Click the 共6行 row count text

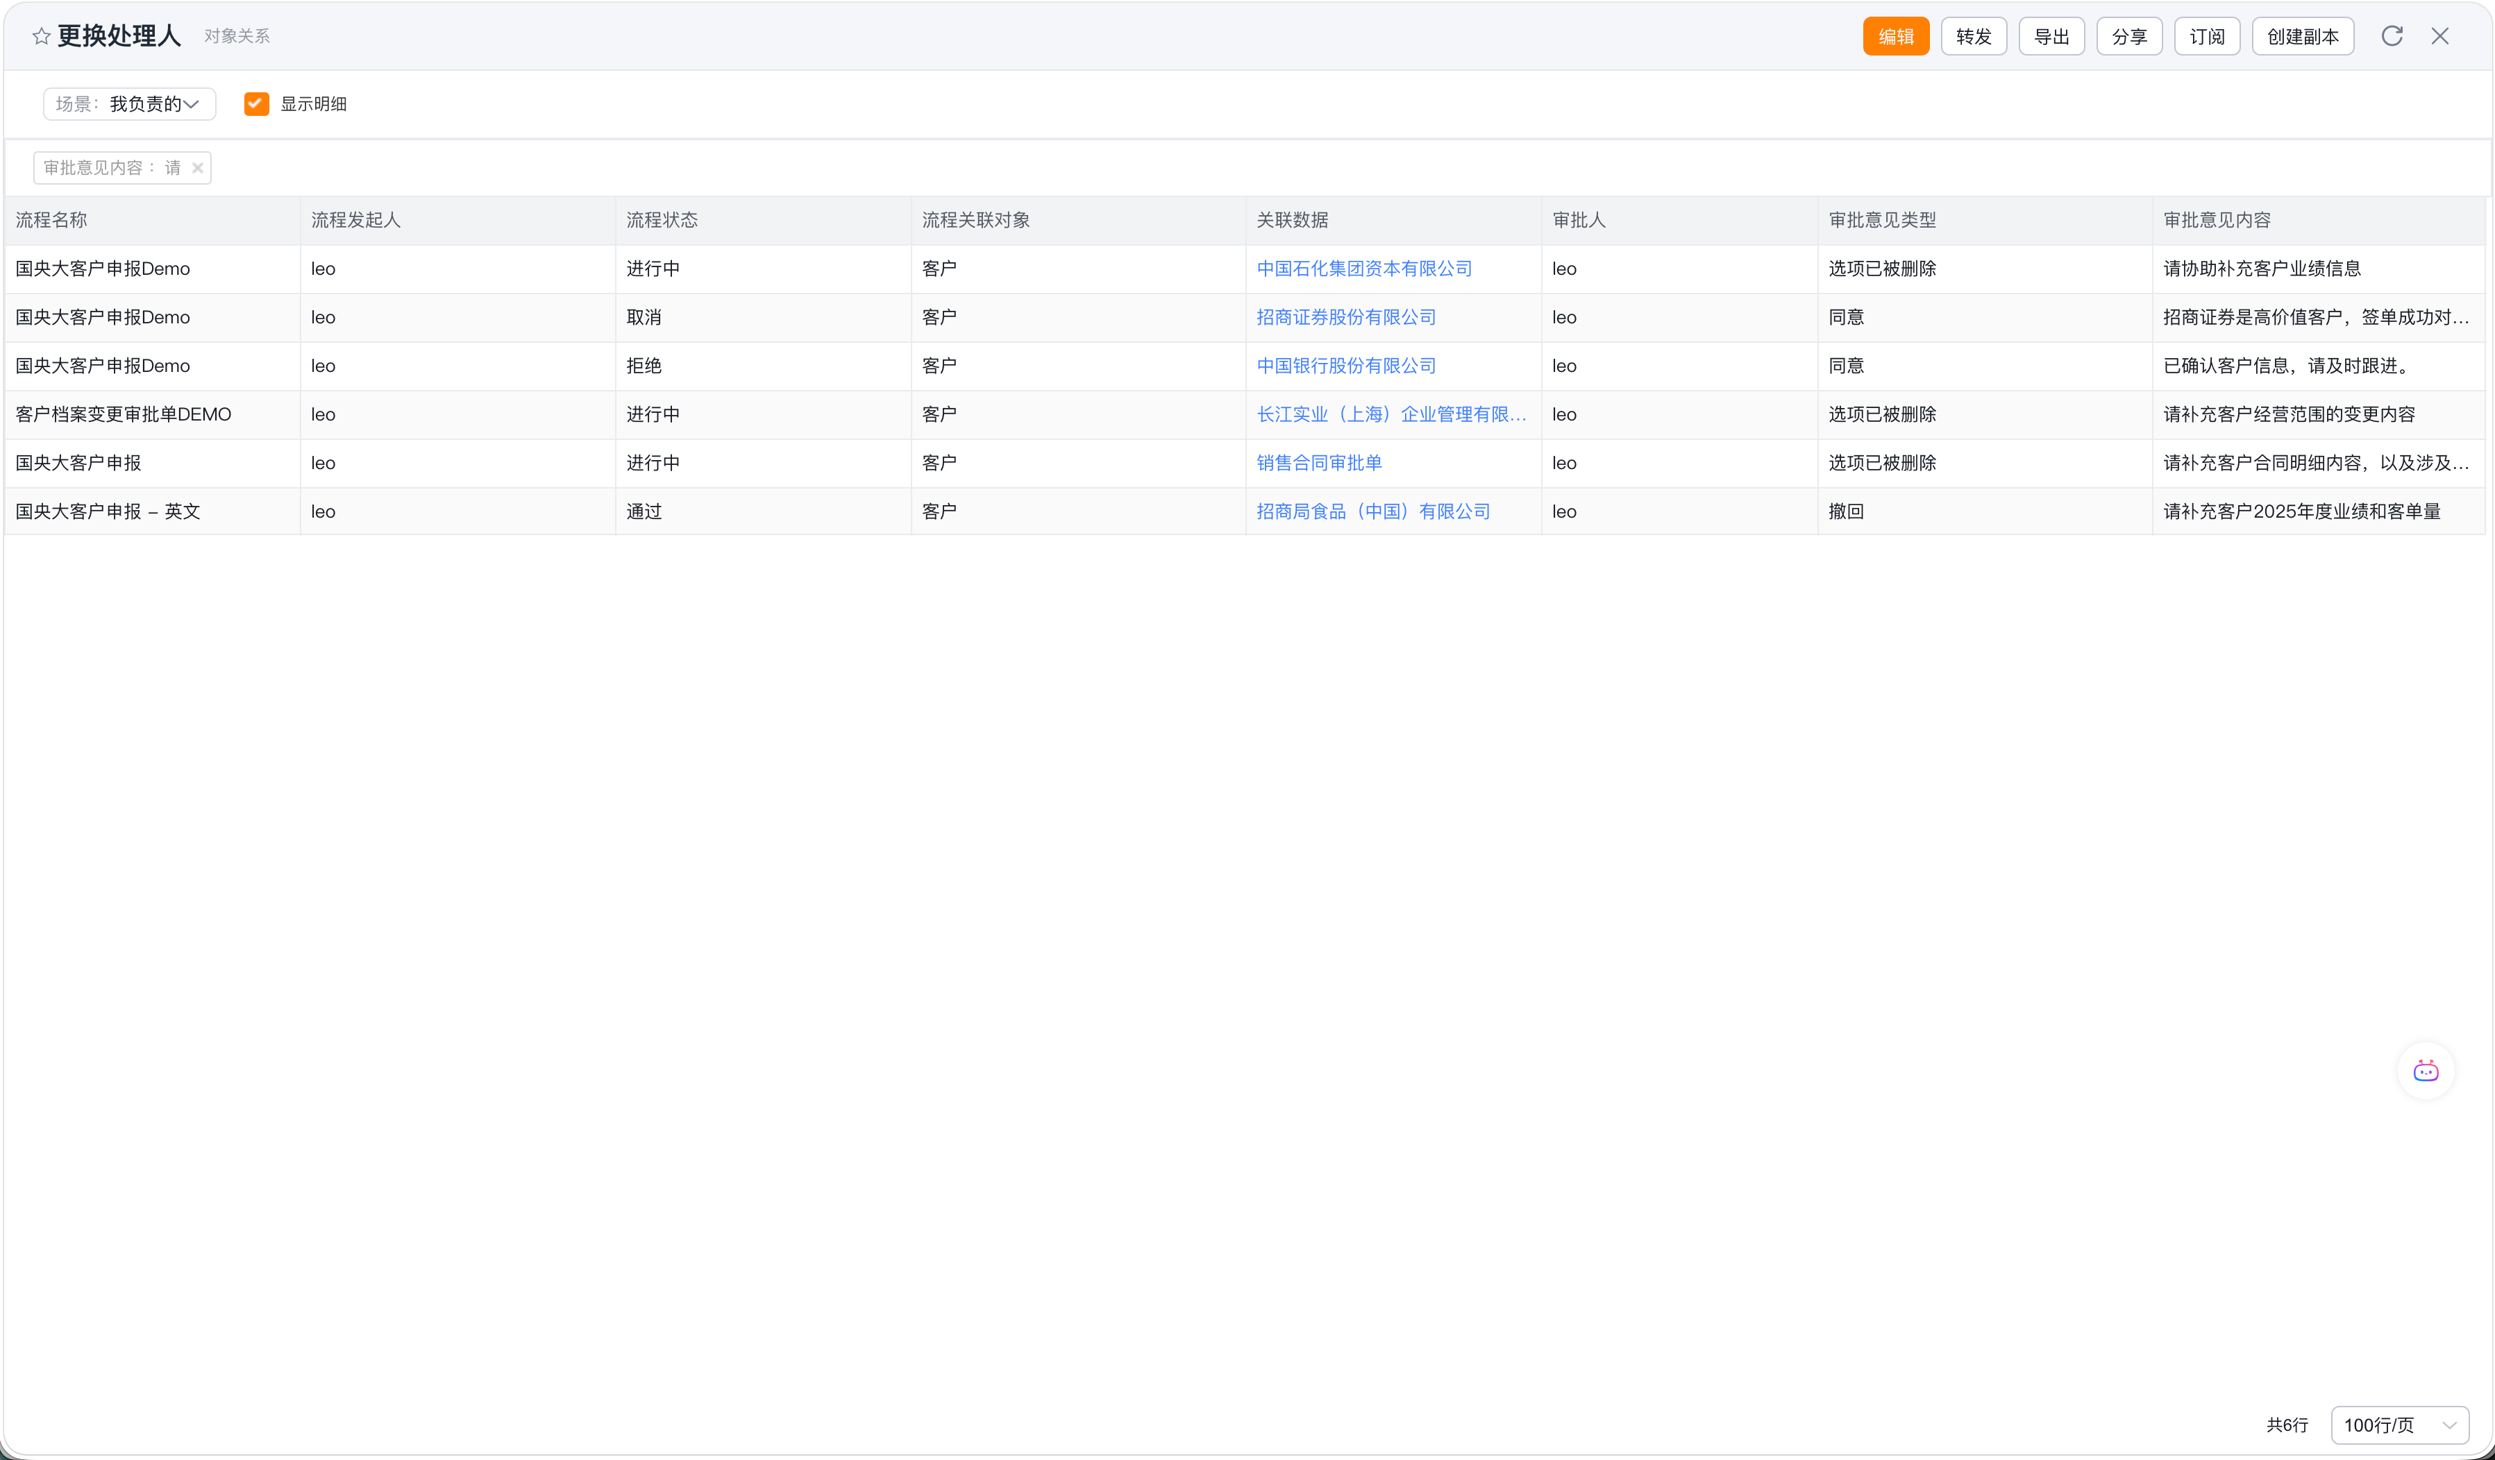coord(2287,1425)
